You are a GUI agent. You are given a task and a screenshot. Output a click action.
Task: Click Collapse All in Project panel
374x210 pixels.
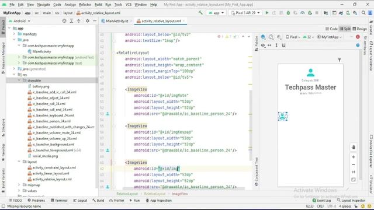pyautogui.click(x=78, y=21)
